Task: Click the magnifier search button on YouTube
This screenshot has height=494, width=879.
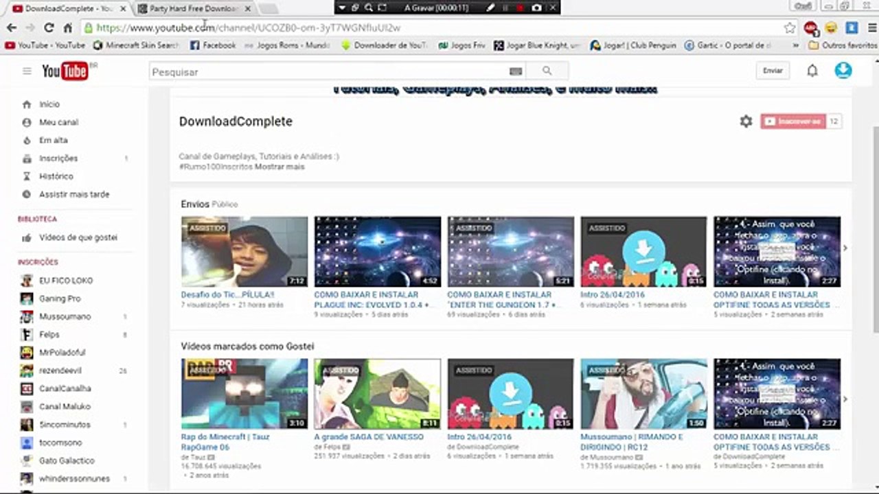Action: coord(547,71)
